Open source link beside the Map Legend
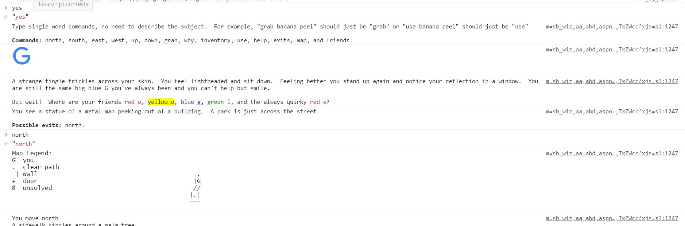The height and width of the screenshot is (226, 685). [x=612, y=153]
